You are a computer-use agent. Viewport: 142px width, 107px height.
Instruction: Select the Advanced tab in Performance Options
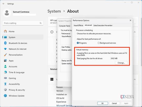point(88,25)
